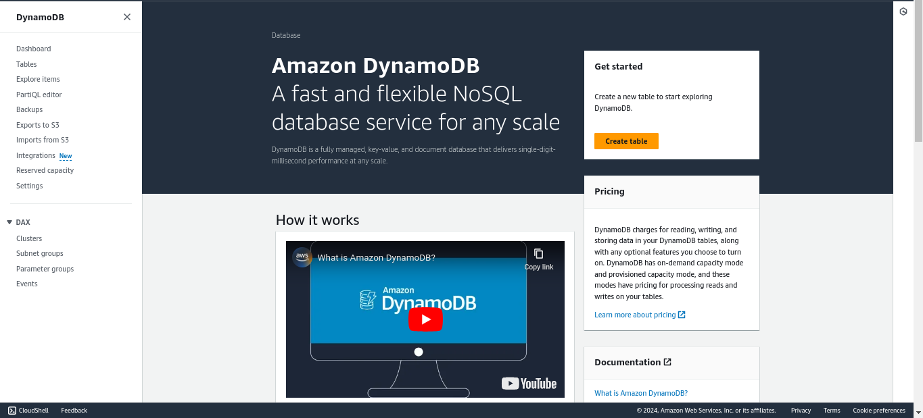Click Cookie preferences in footer
This screenshot has width=923, height=418.
(x=878, y=410)
